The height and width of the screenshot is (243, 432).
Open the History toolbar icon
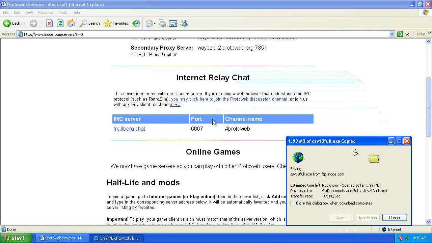[136, 23]
